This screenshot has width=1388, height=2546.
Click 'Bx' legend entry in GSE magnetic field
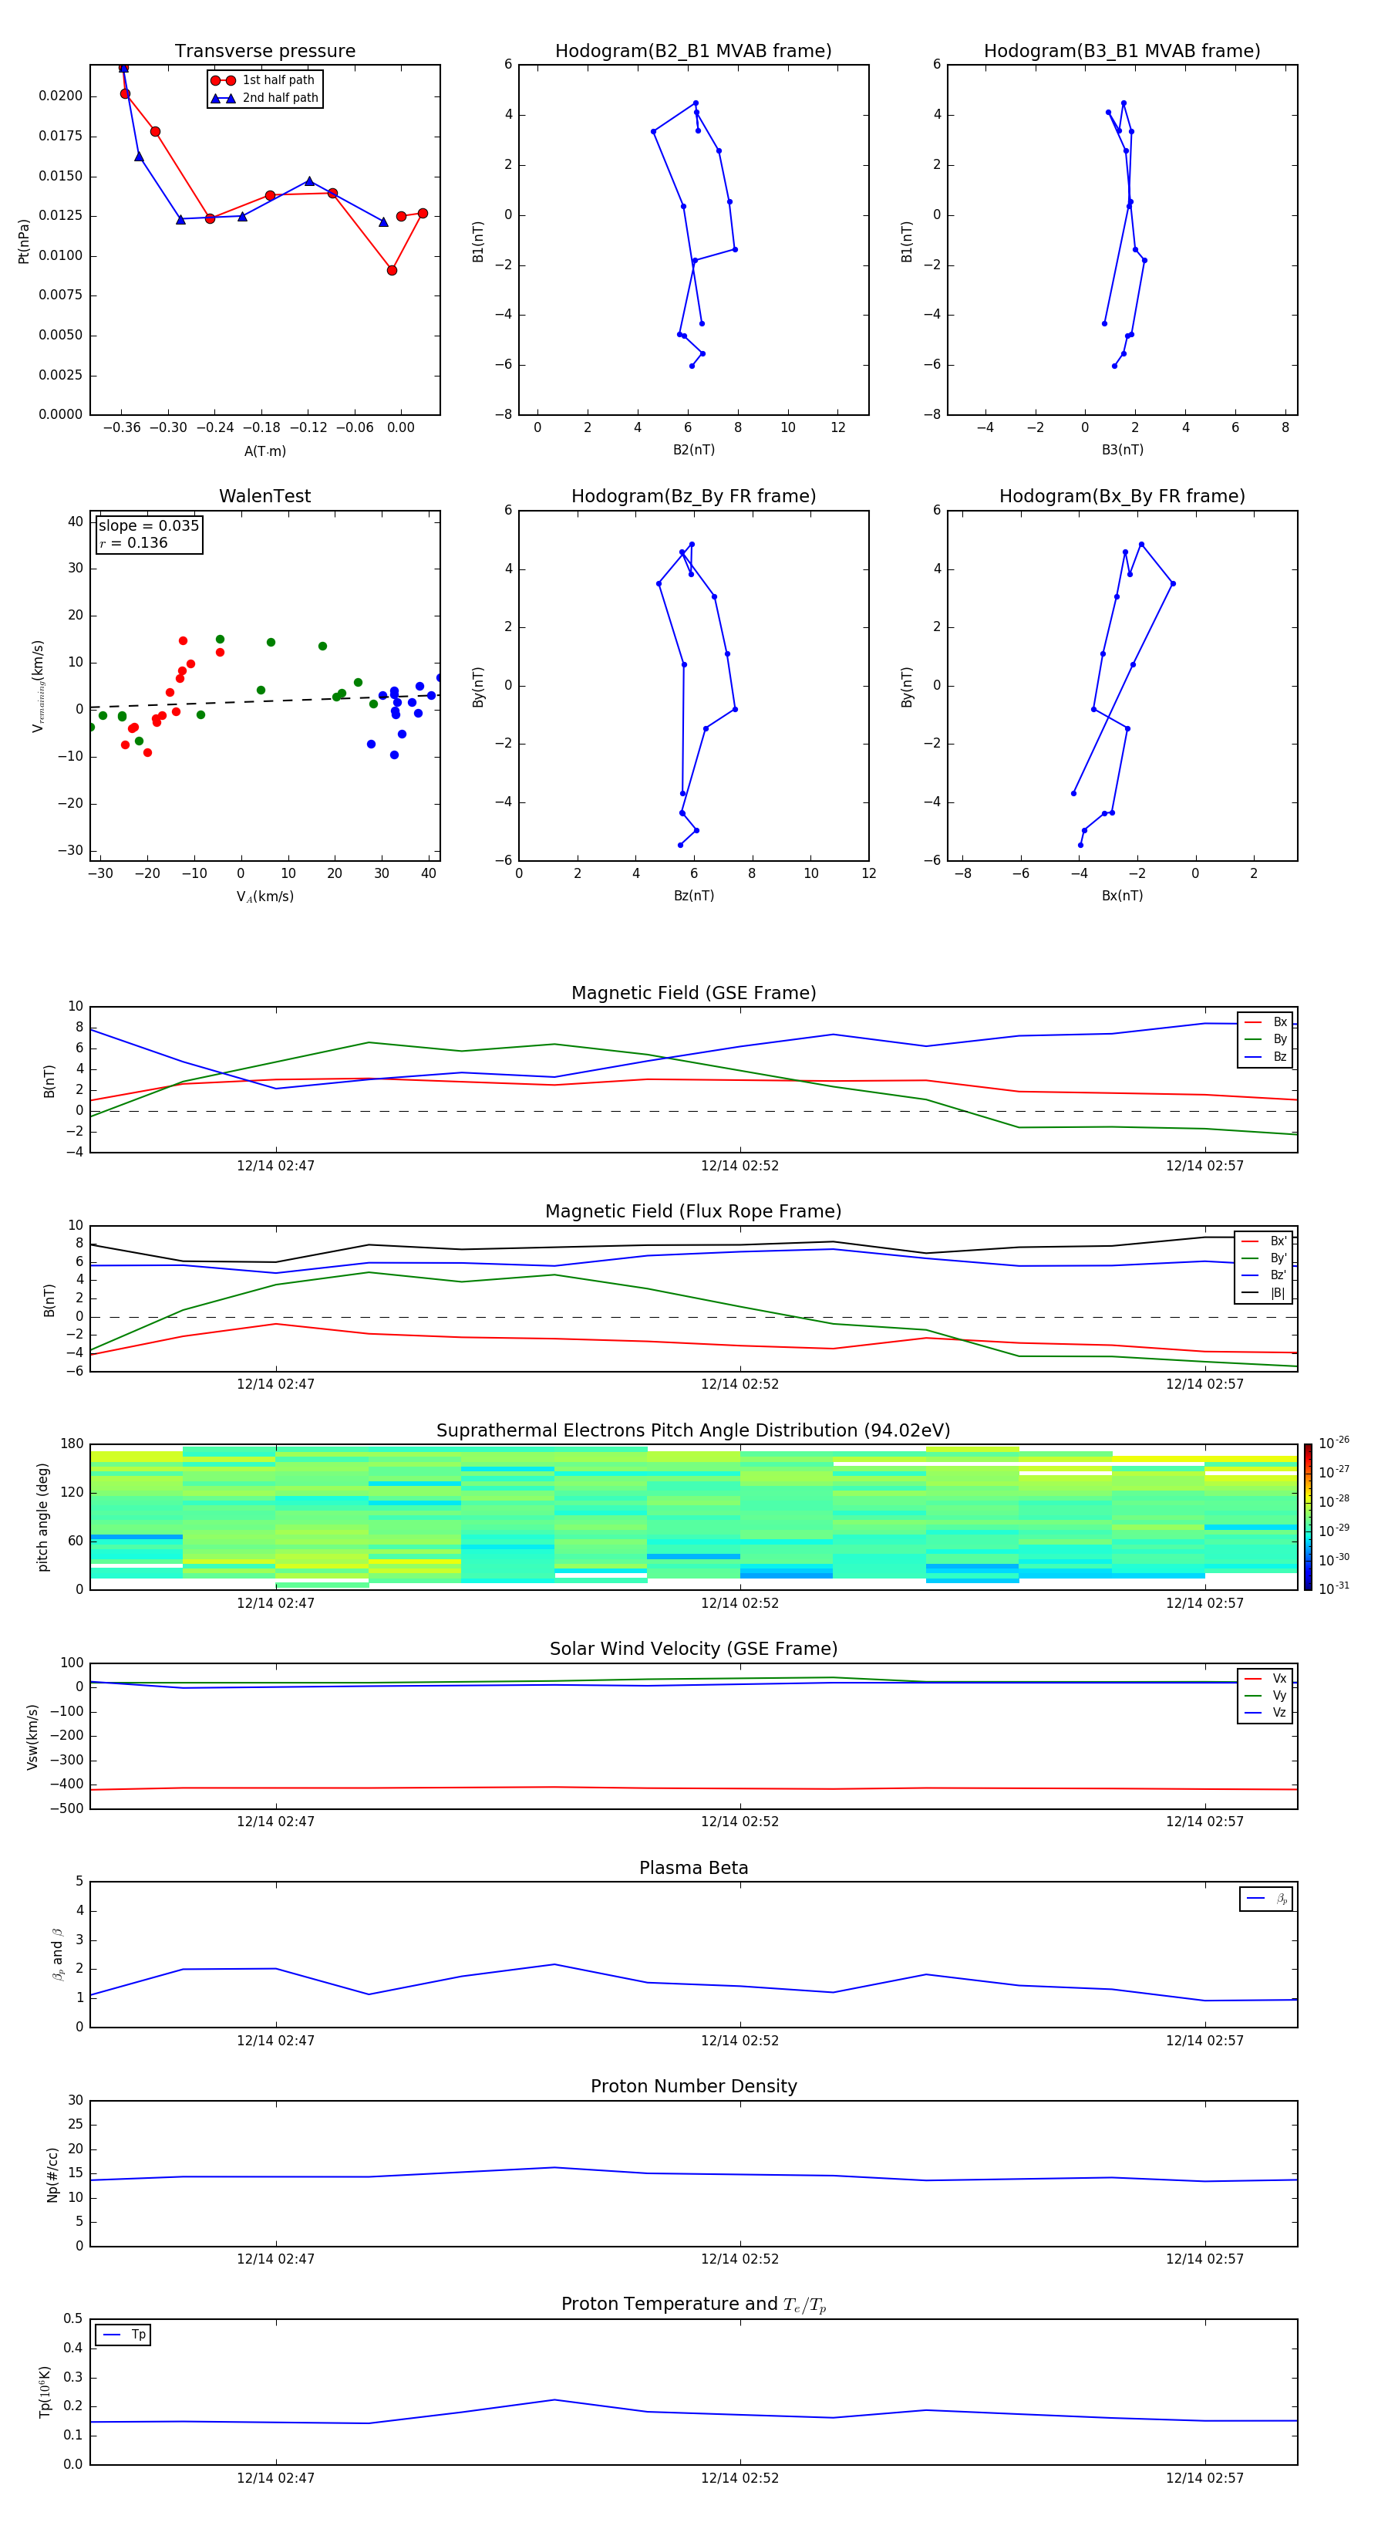1265,1022
